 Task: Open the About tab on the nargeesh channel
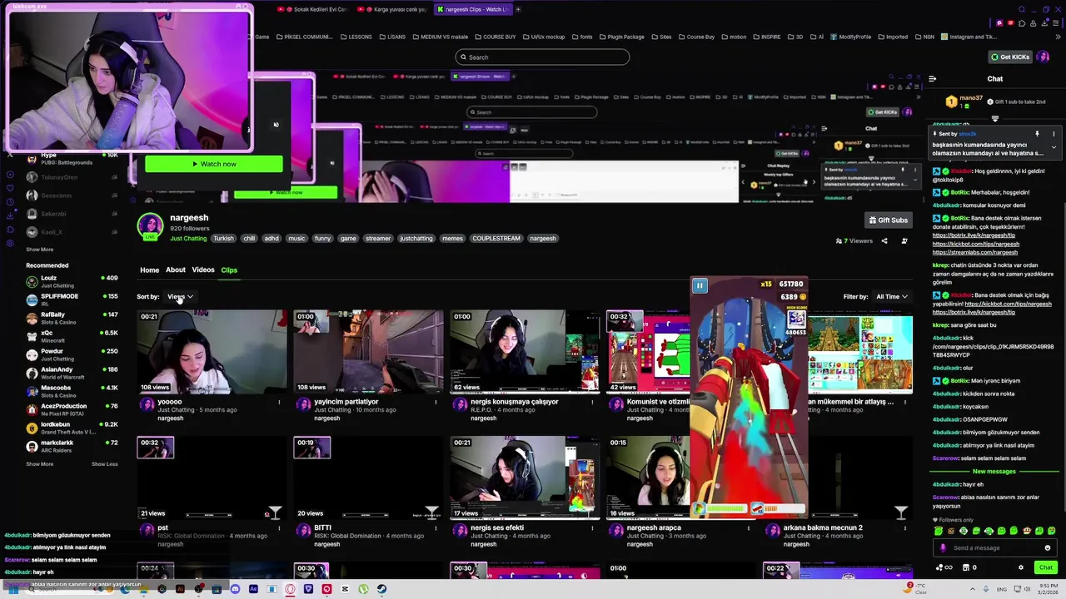pyautogui.click(x=175, y=270)
